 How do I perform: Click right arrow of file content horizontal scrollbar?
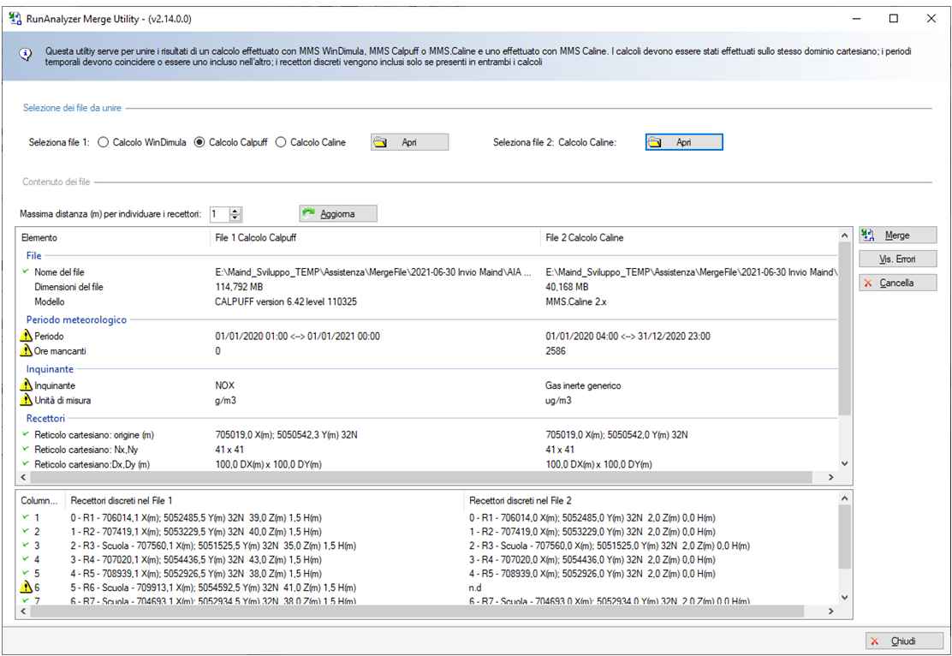pyautogui.click(x=831, y=477)
